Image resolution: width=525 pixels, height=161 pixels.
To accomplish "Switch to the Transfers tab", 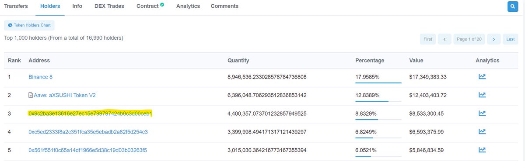I will point(16,6).
